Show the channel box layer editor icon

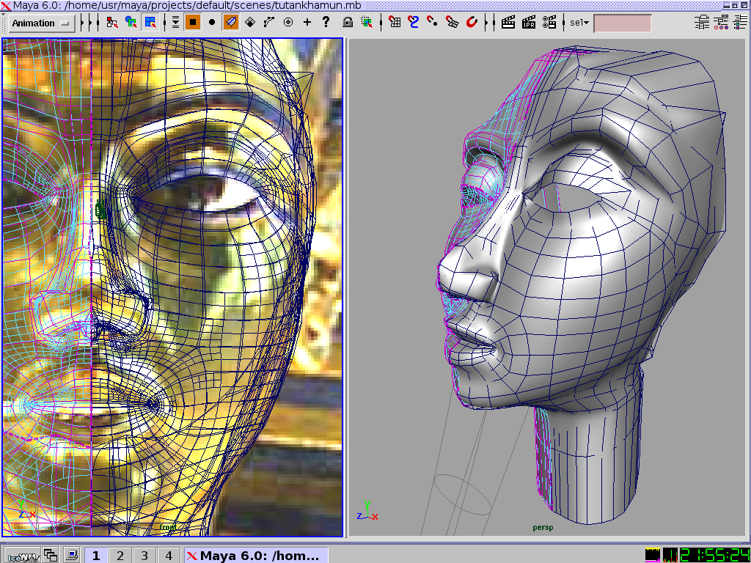tap(741, 22)
